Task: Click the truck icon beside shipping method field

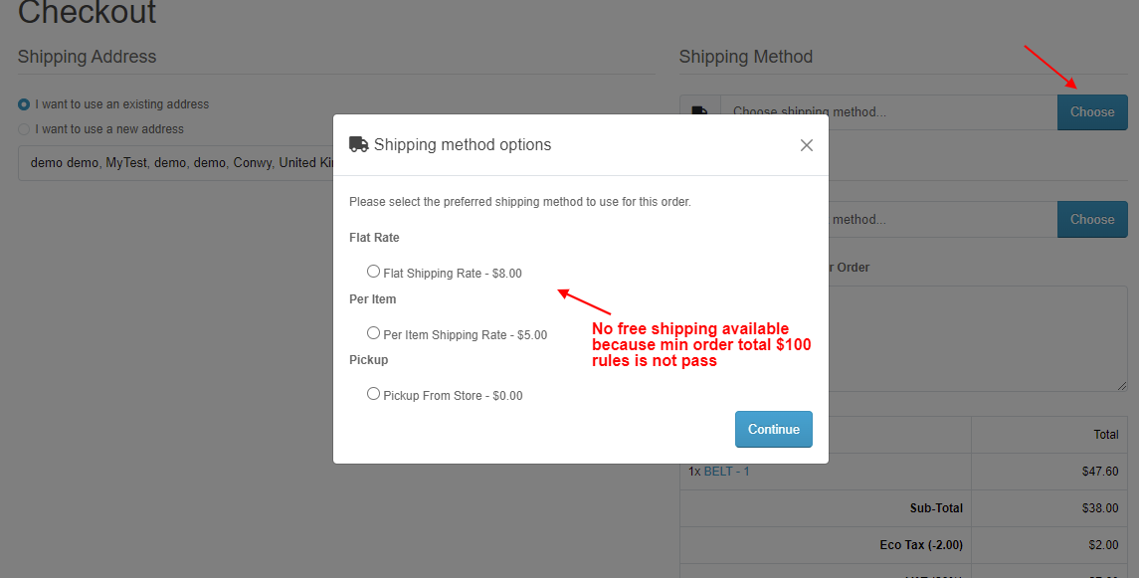Action: point(699,112)
